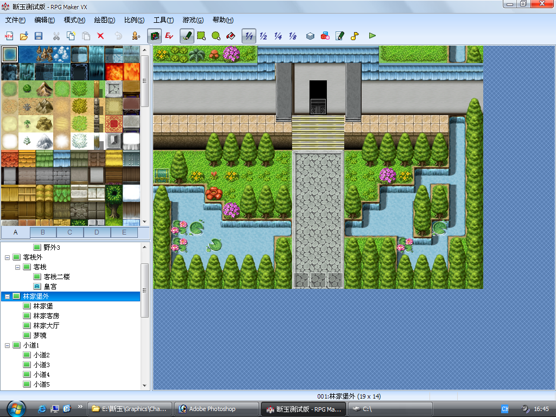
Task: Pick the lava tile in the tileset palette
Action: point(114,72)
